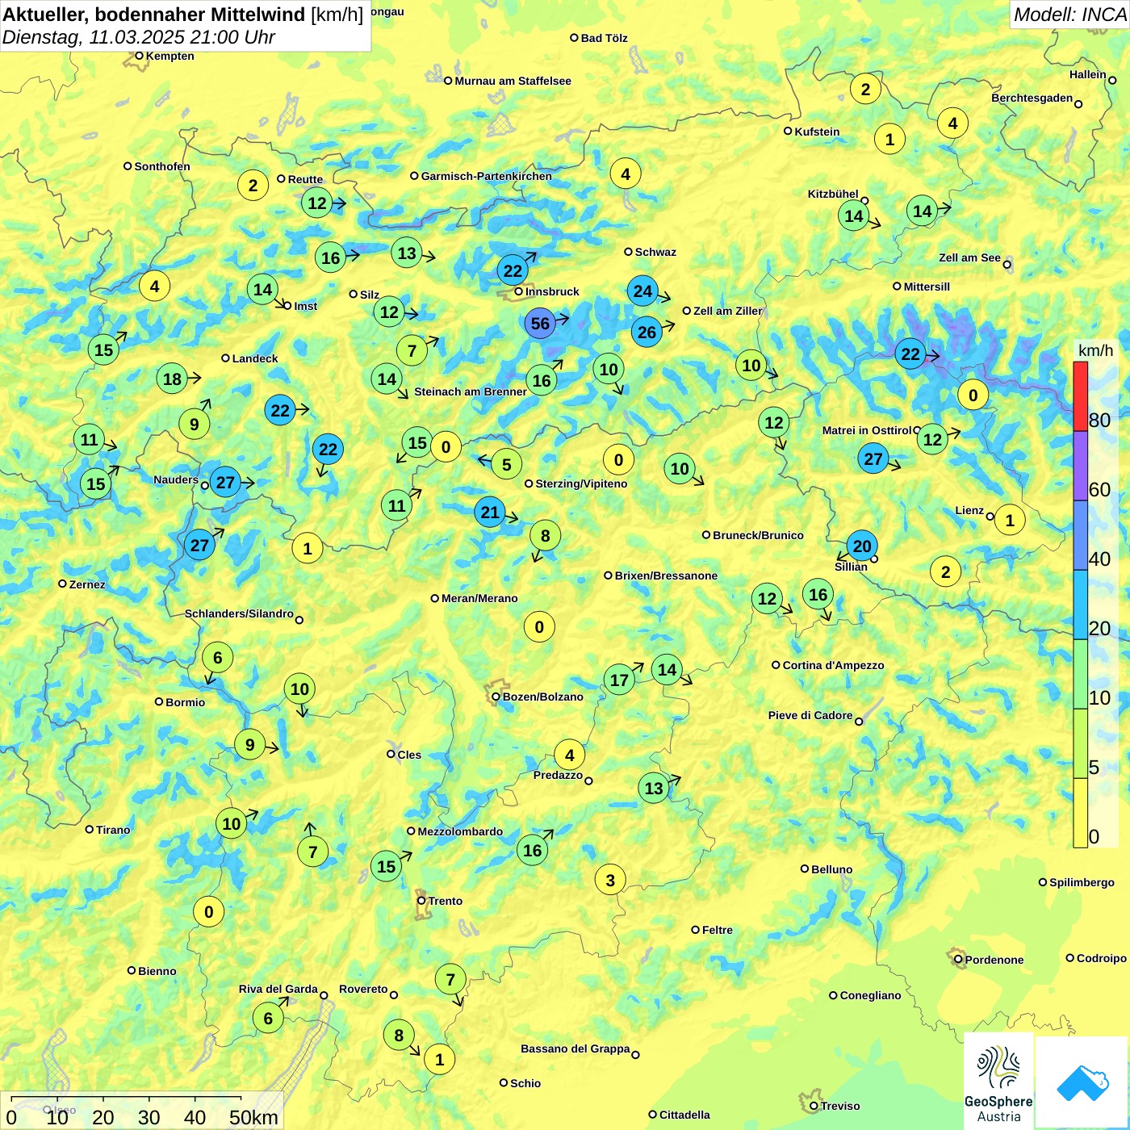Click the 6 km/h station near Riva del Garda
This screenshot has height=1130, width=1130.
coord(268,1018)
